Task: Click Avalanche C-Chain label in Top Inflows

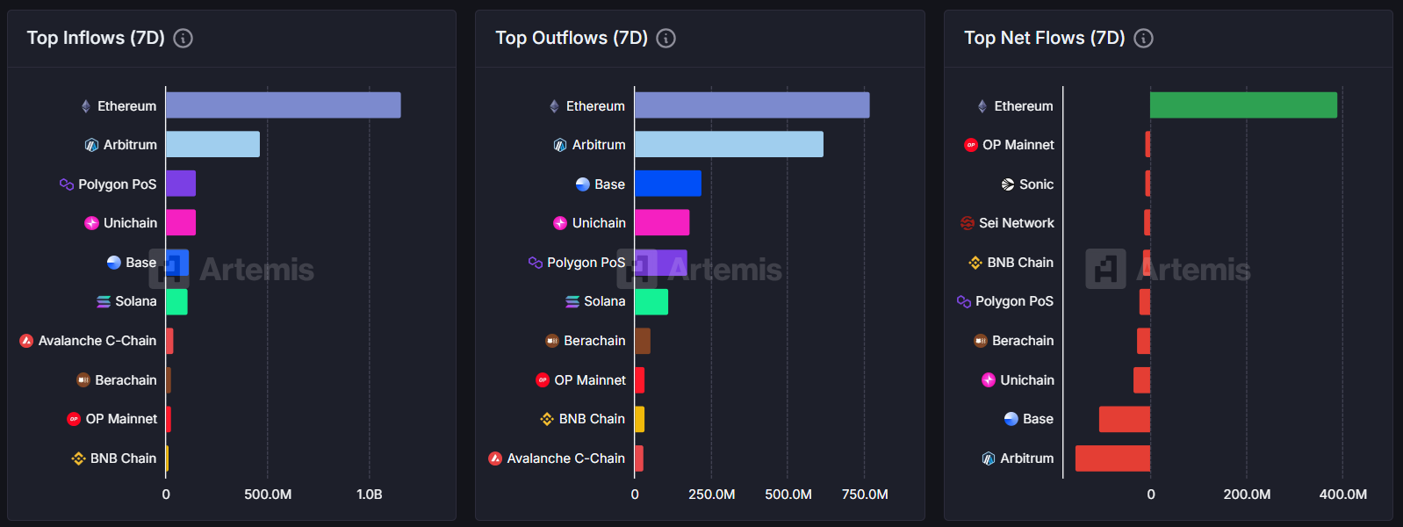Action: pos(97,341)
